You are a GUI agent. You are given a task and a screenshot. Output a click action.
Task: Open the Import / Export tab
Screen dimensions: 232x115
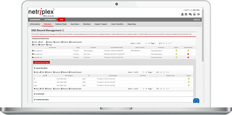[101, 24]
